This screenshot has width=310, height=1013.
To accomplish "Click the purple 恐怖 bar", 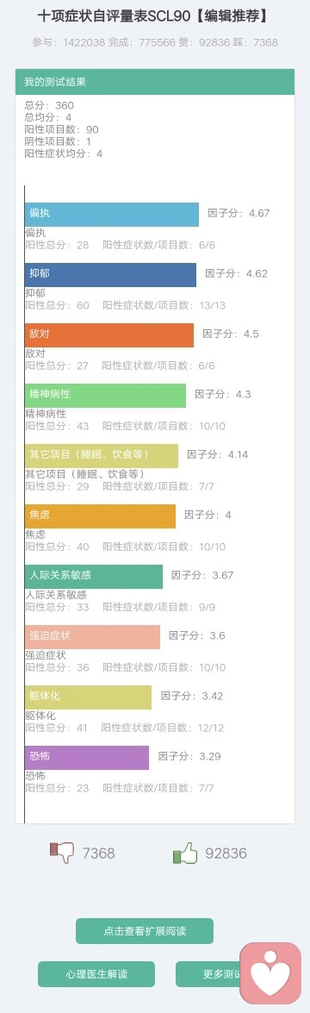I will click(x=87, y=758).
